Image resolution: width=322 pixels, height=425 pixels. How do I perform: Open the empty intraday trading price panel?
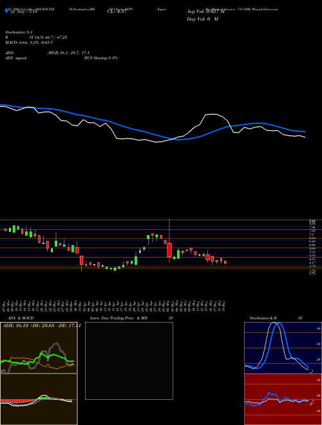click(129, 361)
